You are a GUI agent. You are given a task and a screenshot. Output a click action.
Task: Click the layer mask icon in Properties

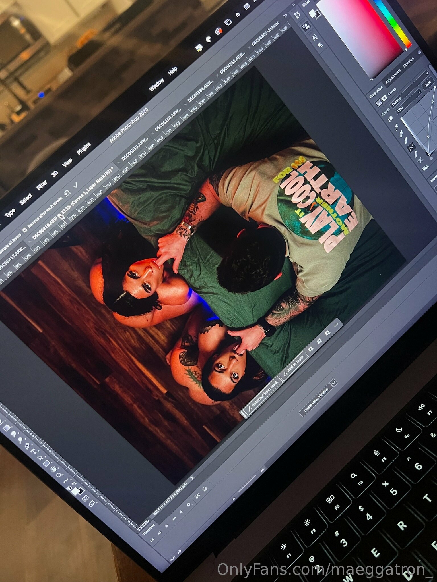pos(385,98)
